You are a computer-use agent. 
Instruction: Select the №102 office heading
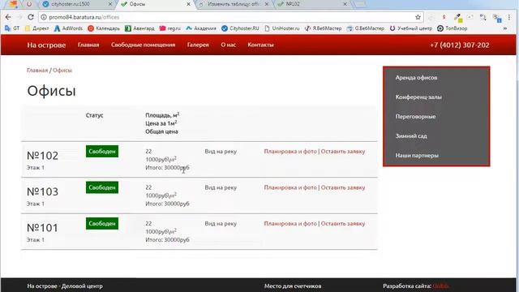[42, 156]
